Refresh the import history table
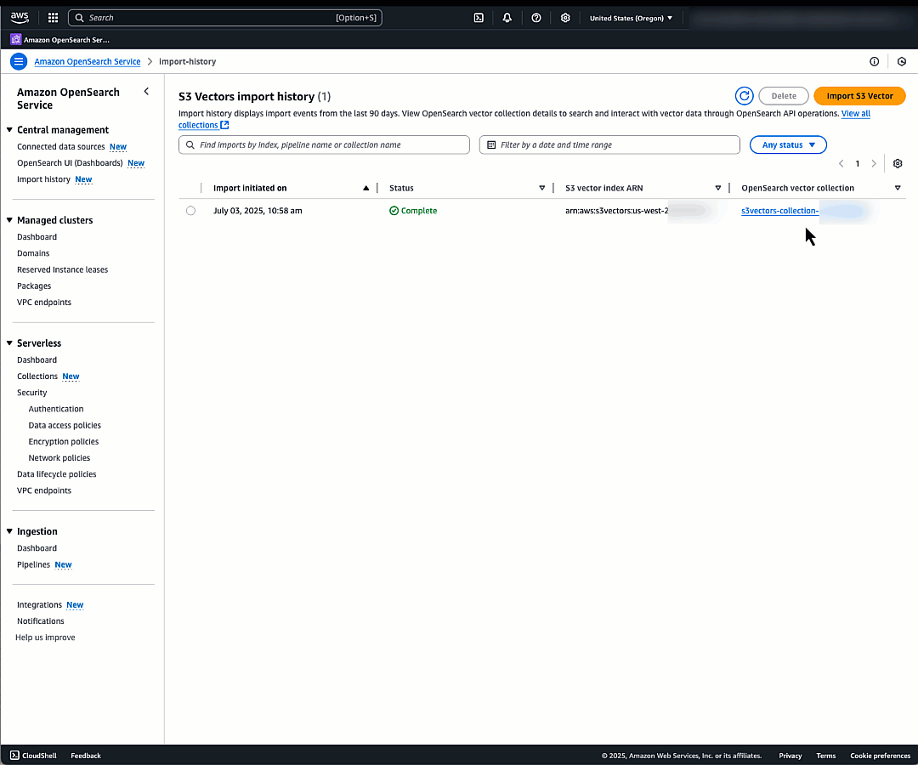The height and width of the screenshot is (765, 918). pyautogui.click(x=744, y=96)
